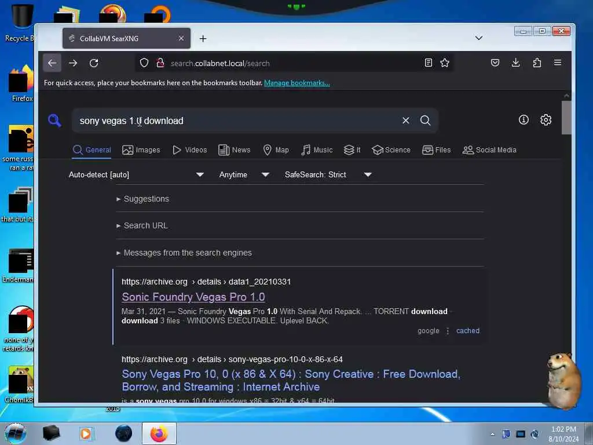Expand Messages from the search engines

click(x=184, y=253)
